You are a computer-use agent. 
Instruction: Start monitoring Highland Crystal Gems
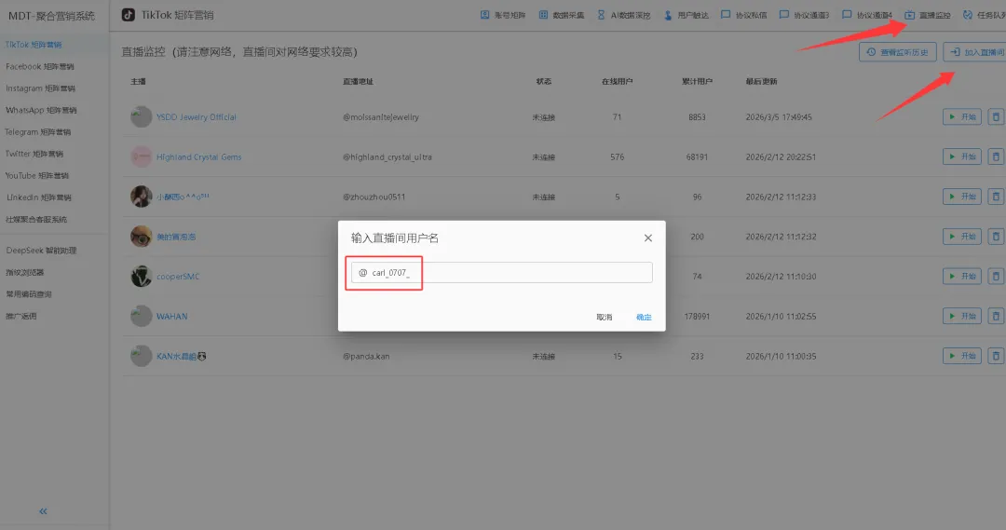(x=961, y=156)
